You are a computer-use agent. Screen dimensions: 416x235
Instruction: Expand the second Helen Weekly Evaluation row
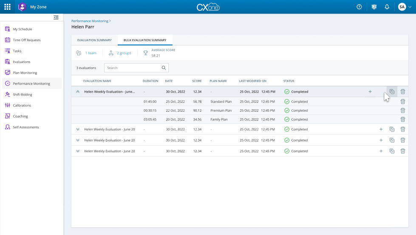[x=77, y=129]
